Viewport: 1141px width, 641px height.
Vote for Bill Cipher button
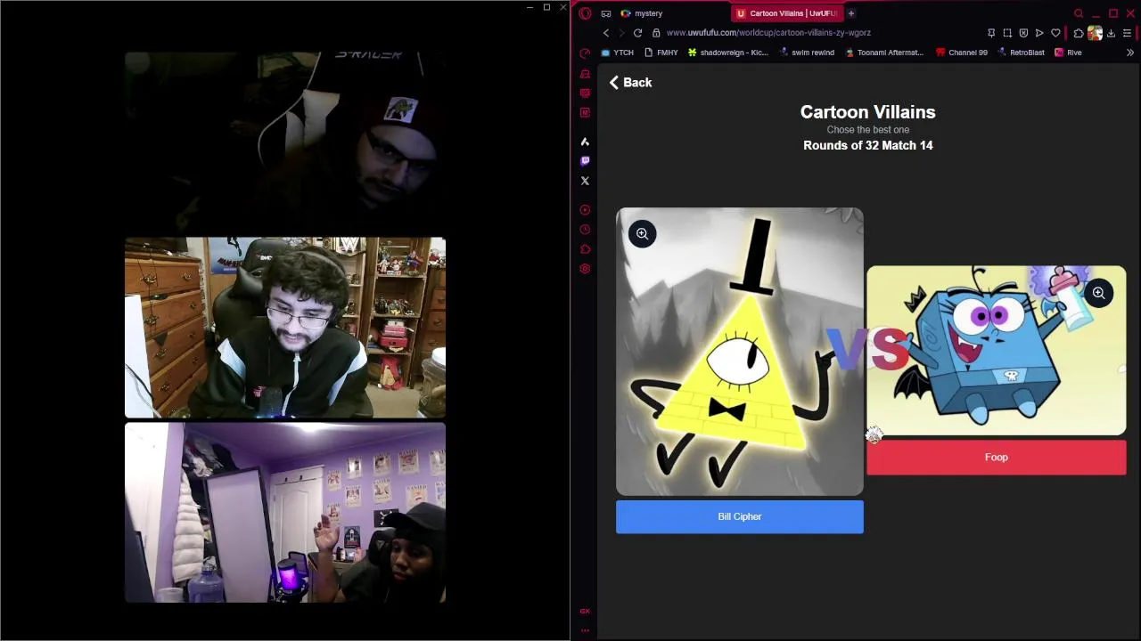[739, 516]
